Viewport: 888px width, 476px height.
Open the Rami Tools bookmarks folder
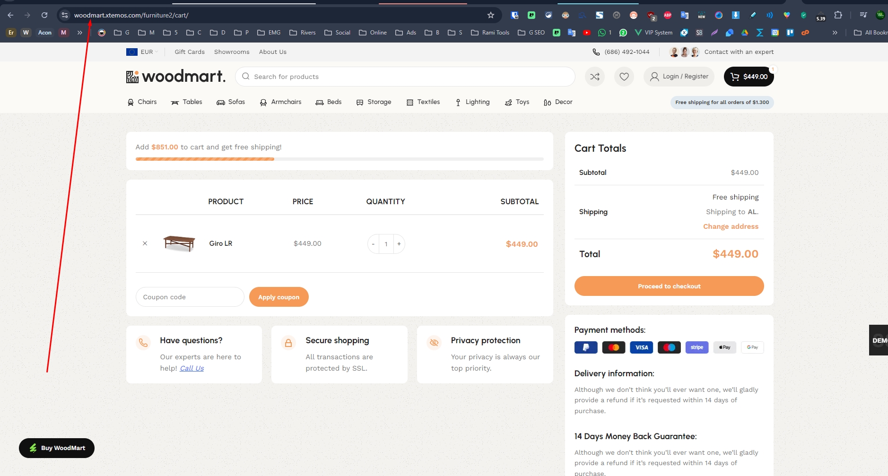click(x=490, y=33)
